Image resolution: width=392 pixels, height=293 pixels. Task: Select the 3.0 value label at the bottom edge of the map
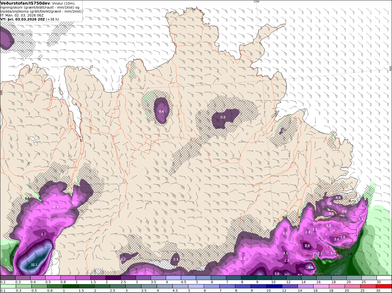277,274
